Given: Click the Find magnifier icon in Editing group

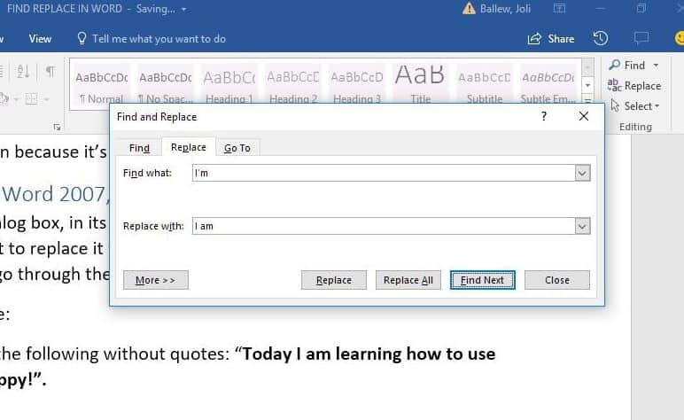Looking at the screenshot, I should click(615, 66).
